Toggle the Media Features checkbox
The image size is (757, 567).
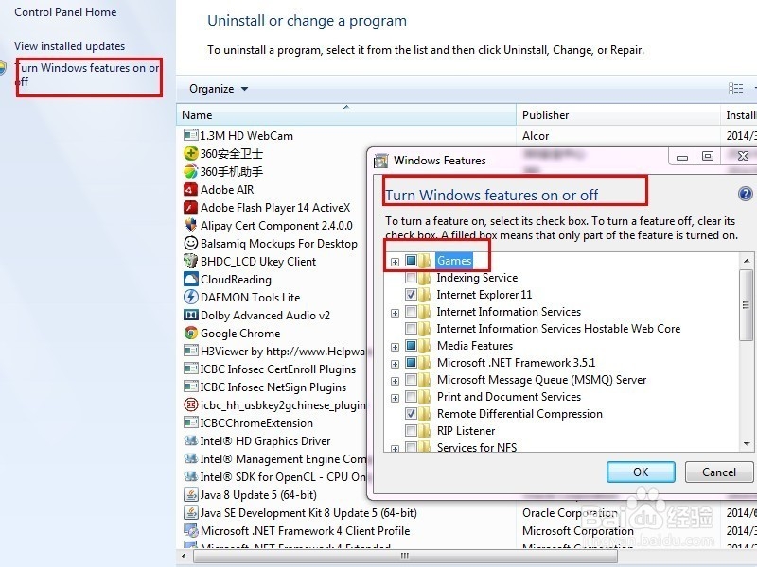click(x=412, y=346)
